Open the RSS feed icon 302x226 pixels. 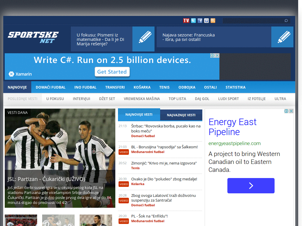point(213,21)
